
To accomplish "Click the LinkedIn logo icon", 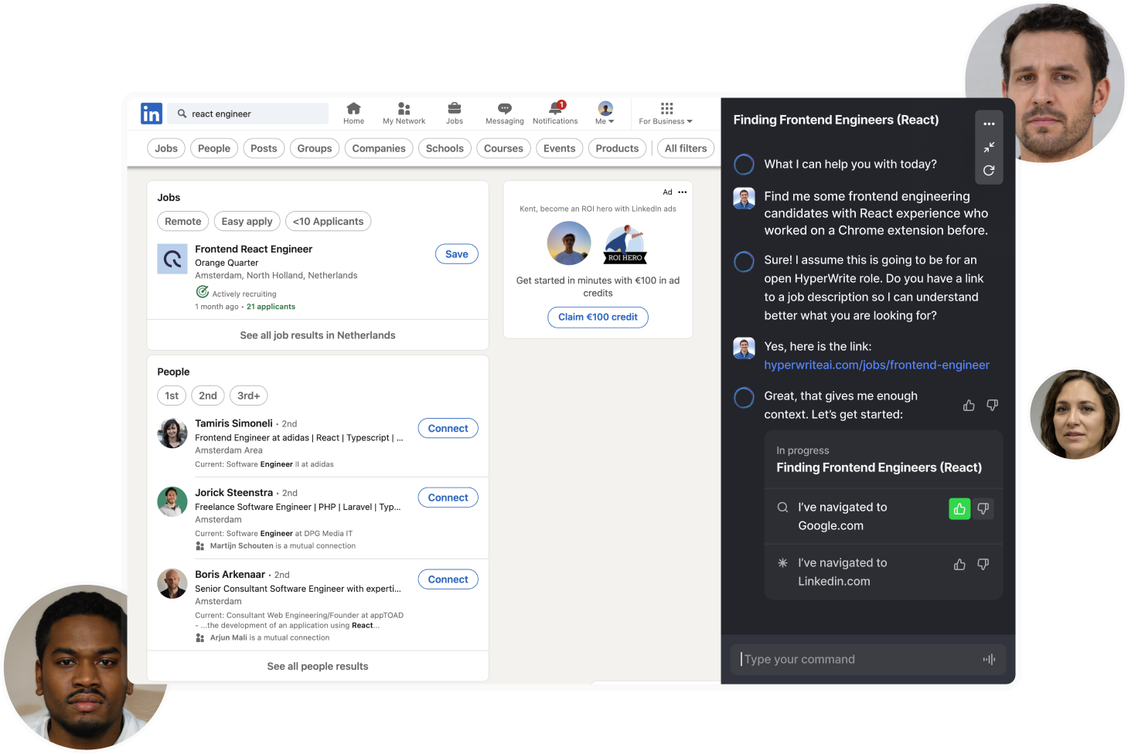I will pyautogui.click(x=152, y=114).
